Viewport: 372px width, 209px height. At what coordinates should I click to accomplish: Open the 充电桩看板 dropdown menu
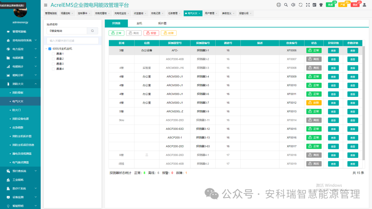101,13
